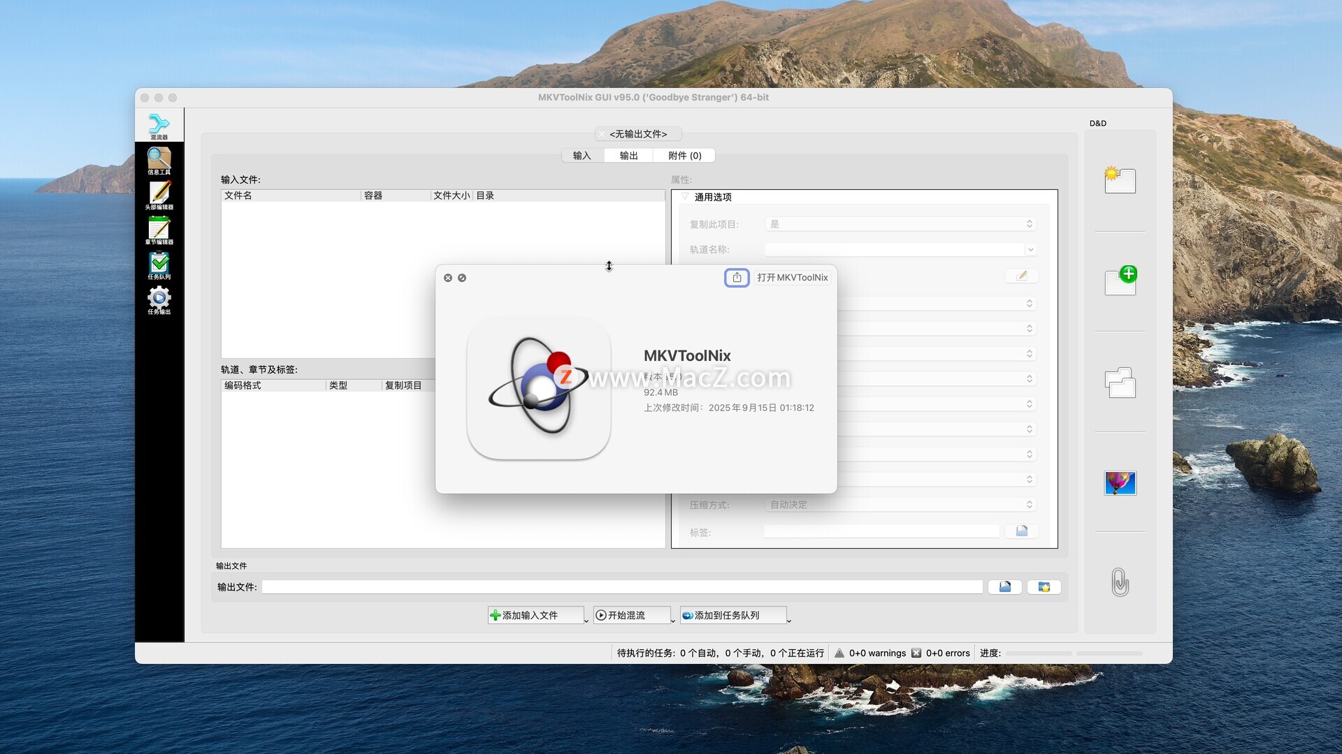This screenshot has height=754, width=1342.
Task: Click the paperclip attachment icon
Action: pyautogui.click(x=1120, y=582)
